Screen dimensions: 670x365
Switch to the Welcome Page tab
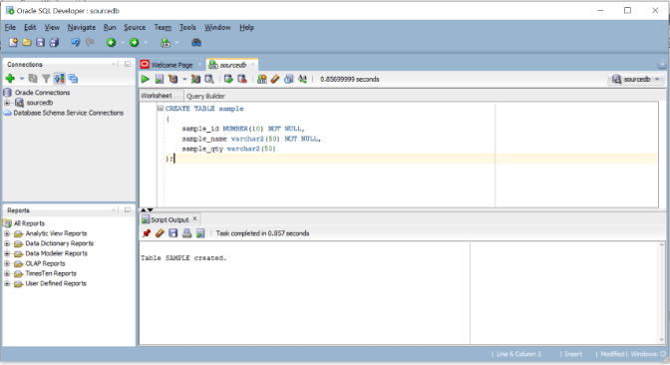171,65
